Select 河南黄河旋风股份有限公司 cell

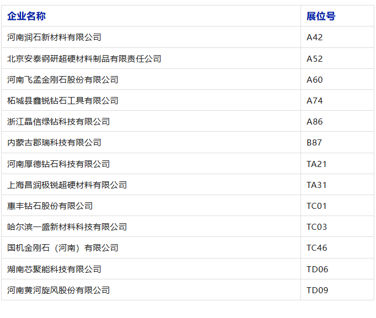click(x=58, y=290)
